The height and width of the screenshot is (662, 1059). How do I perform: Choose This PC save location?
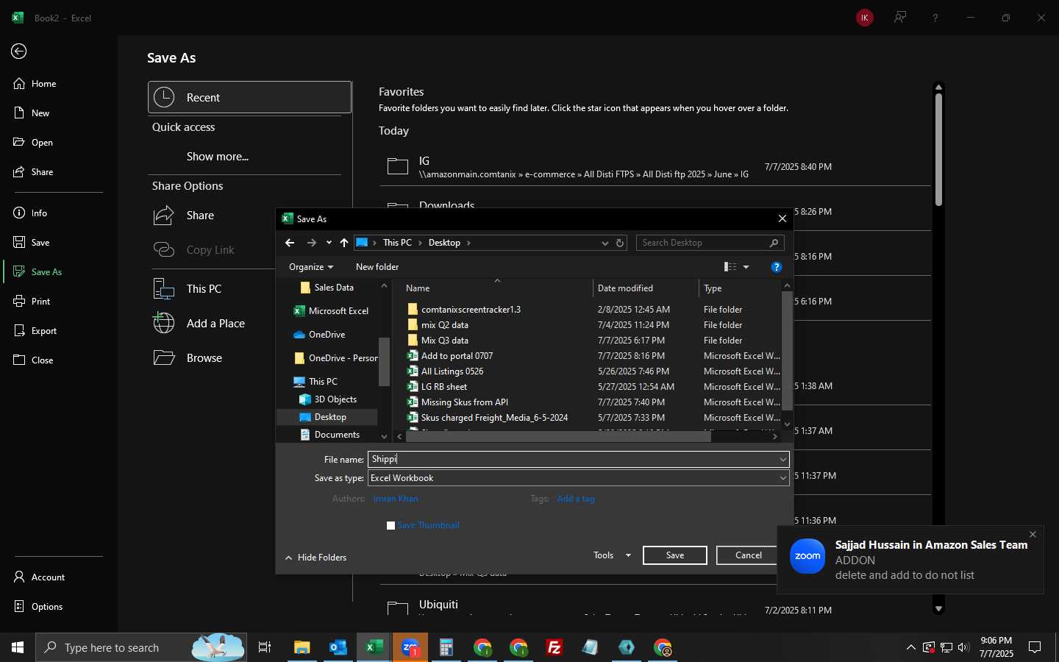point(204,289)
